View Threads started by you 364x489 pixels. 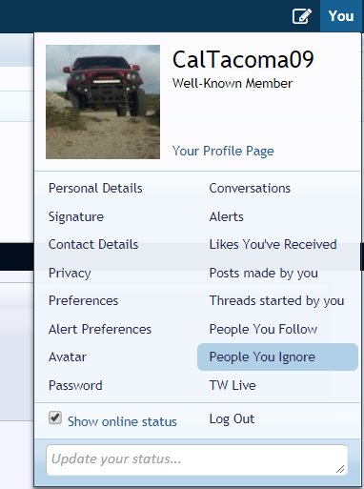(x=276, y=301)
